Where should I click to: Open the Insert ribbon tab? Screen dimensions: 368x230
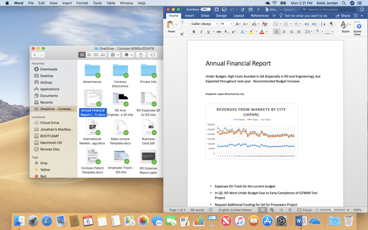click(189, 15)
